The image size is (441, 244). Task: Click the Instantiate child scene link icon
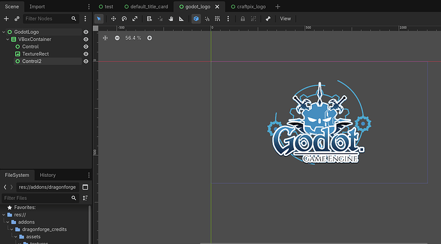coord(17,19)
